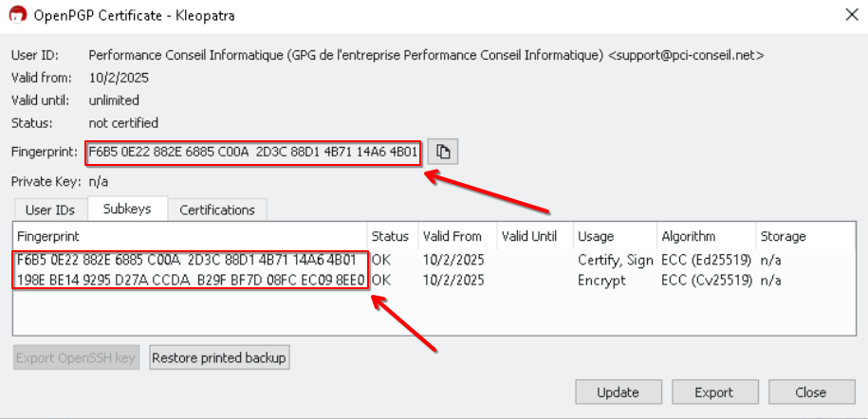Click Restore printed backup button

tap(218, 357)
